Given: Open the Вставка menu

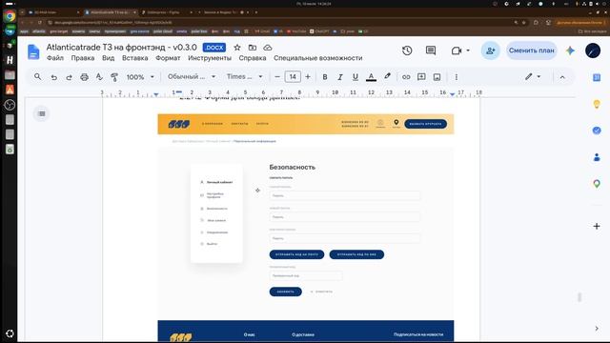Looking at the screenshot, I should click(x=135, y=58).
